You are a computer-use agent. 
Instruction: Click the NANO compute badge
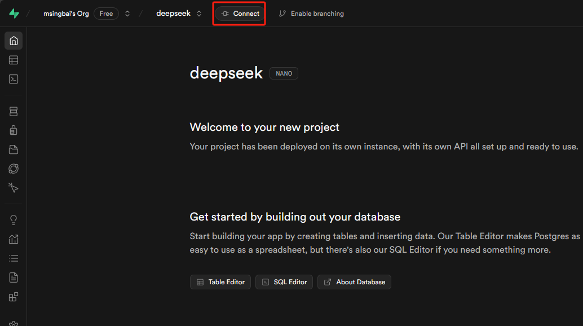pos(284,73)
